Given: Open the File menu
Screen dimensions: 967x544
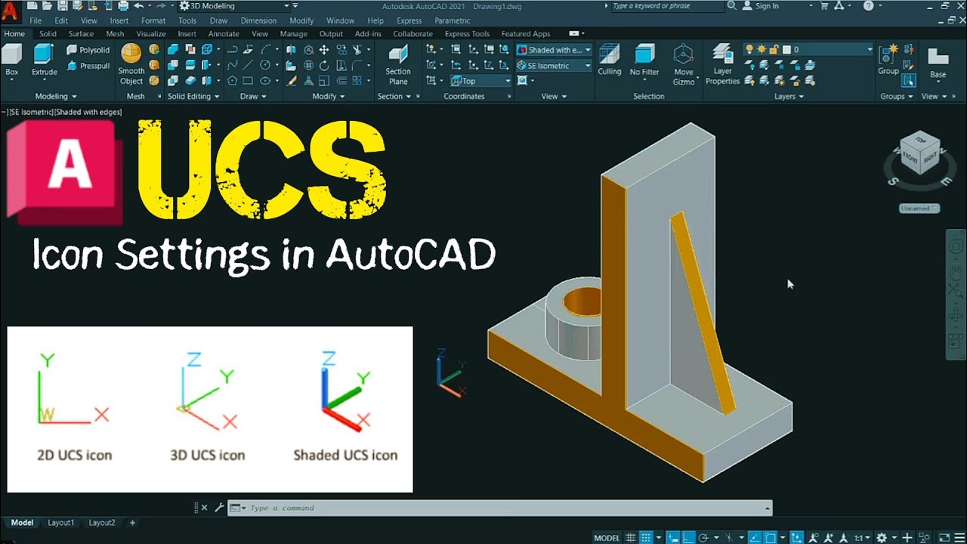Looking at the screenshot, I should pyautogui.click(x=36, y=20).
